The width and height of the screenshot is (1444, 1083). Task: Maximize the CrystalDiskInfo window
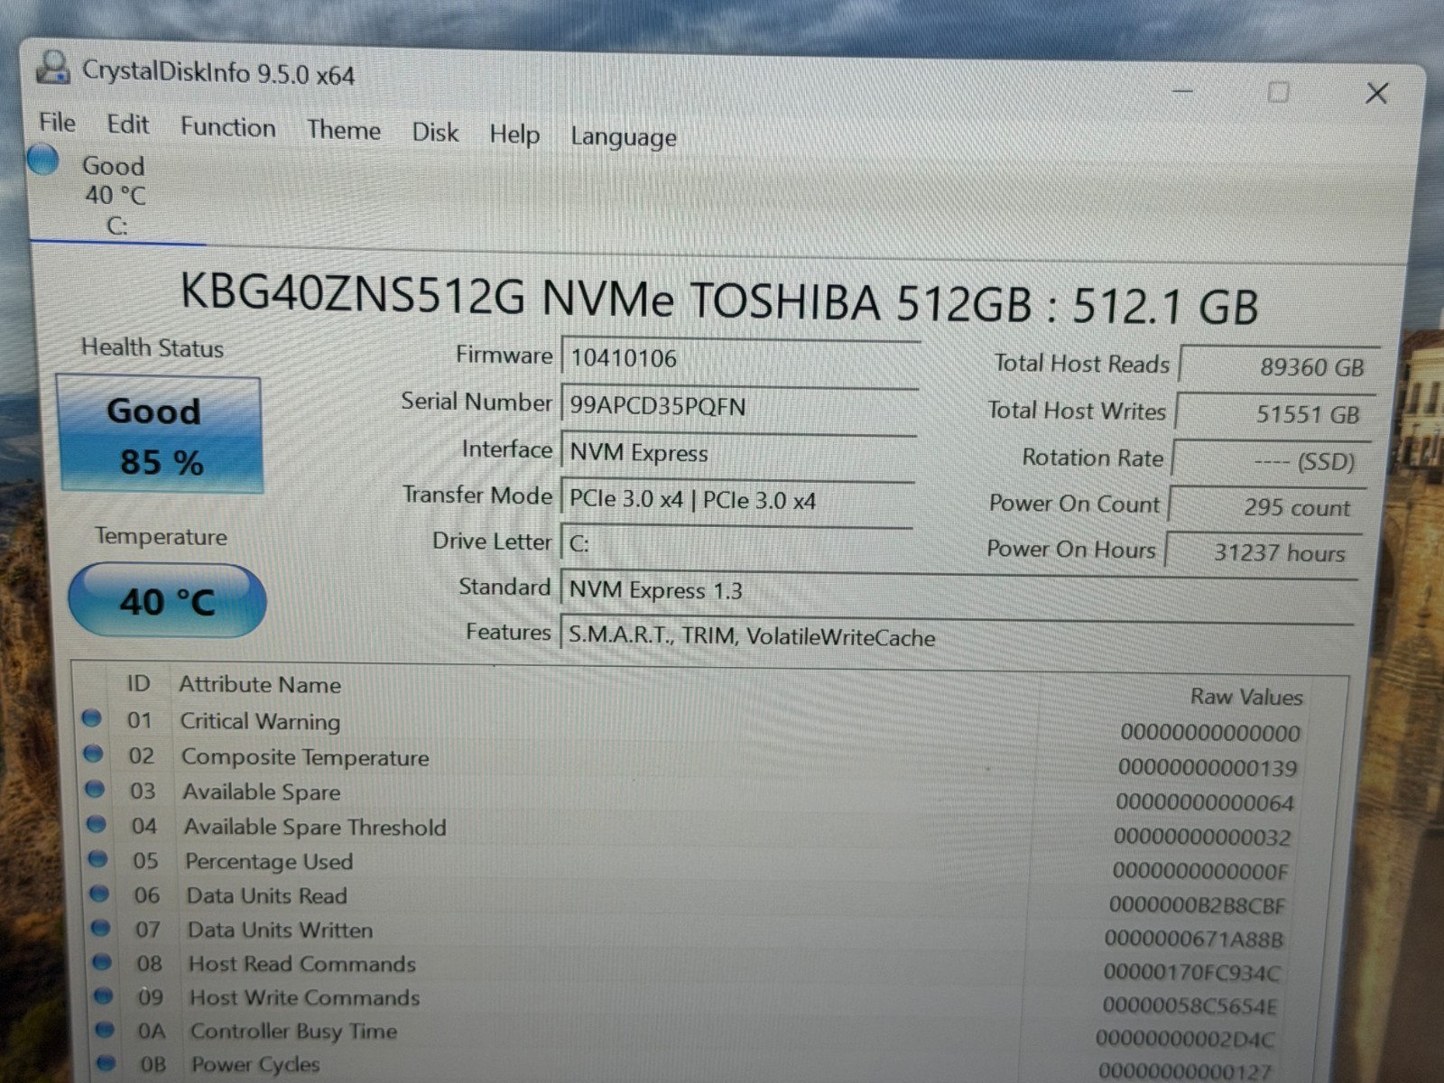(x=1278, y=92)
